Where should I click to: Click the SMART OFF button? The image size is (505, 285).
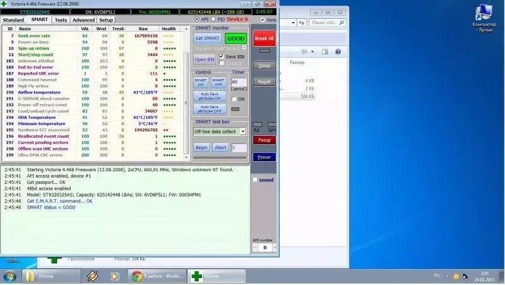[218, 82]
